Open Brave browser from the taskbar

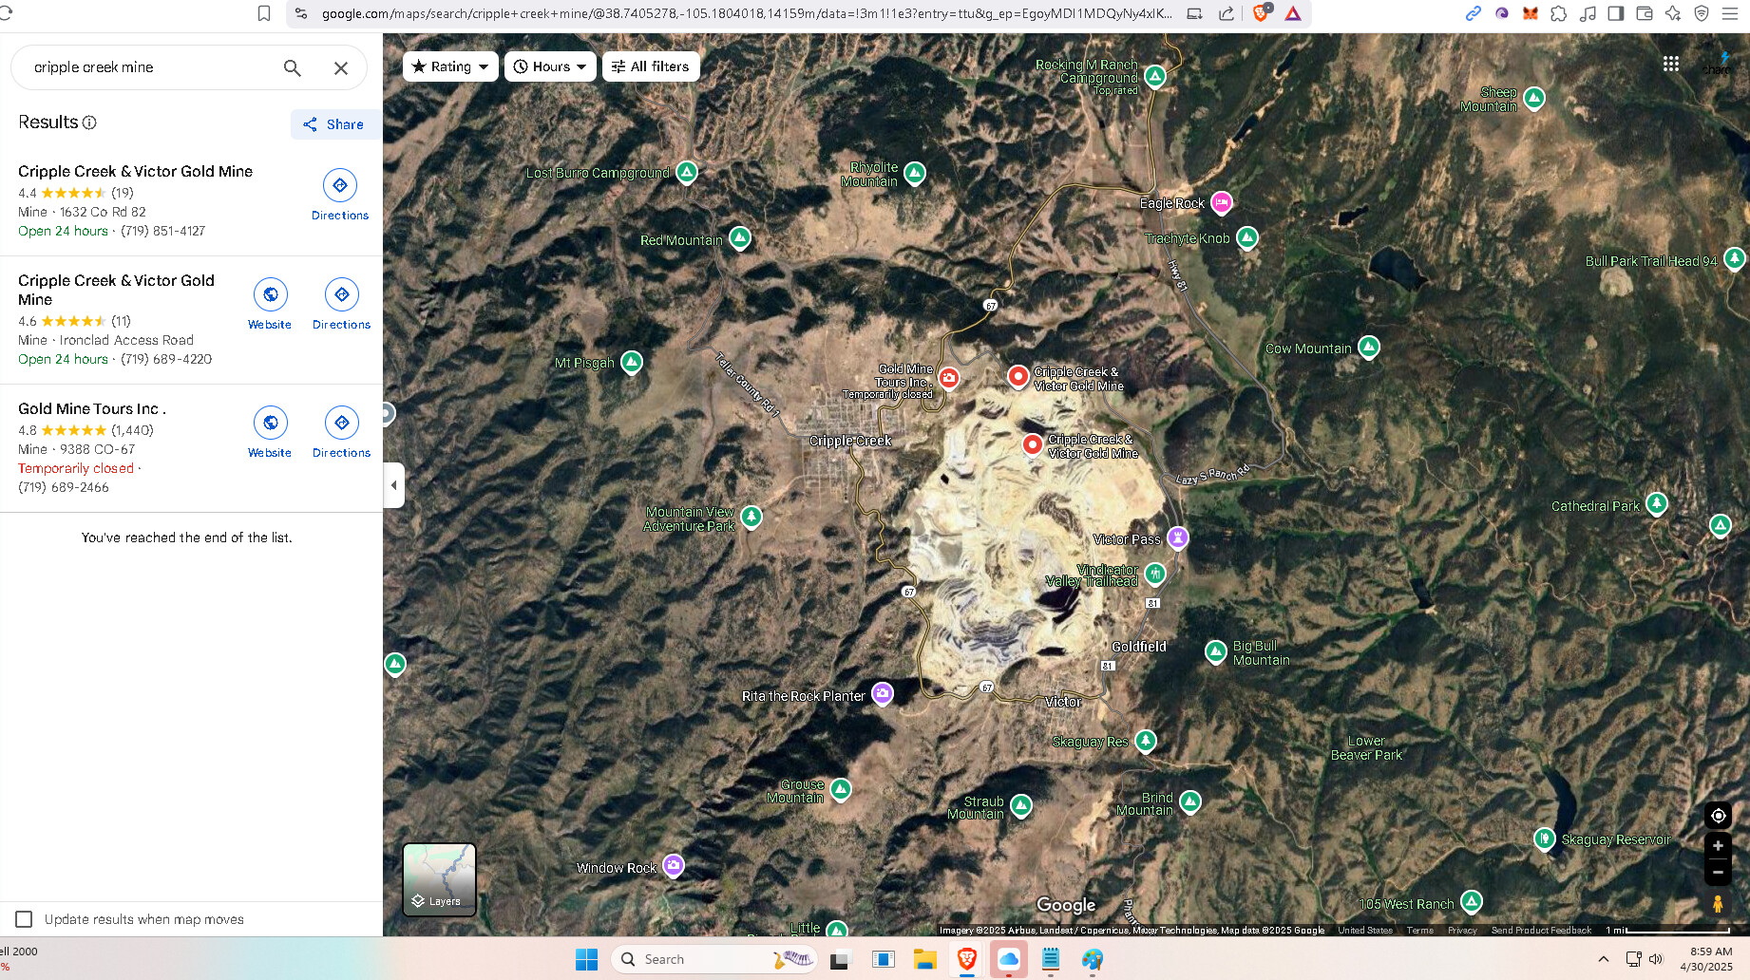click(x=967, y=959)
